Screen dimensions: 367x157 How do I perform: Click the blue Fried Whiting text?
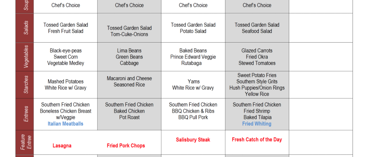[x=257, y=124]
